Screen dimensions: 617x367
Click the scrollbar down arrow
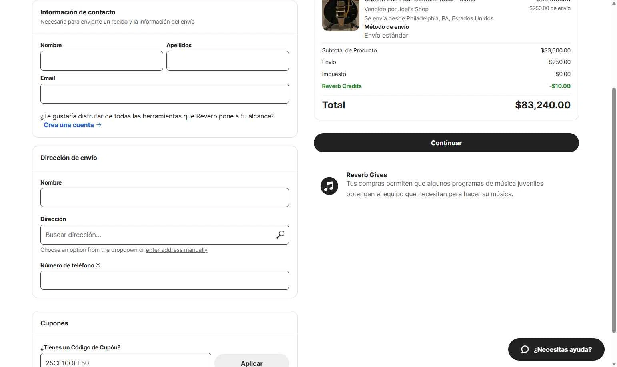614,364
